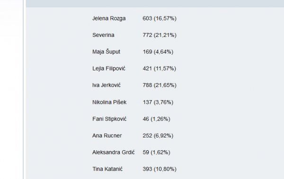This screenshot has height=179, width=284.
Task: Click the 137 (3,76%) vote count
Action: [158, 102]
